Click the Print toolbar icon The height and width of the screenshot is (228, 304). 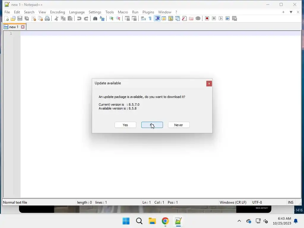point(47,18)
